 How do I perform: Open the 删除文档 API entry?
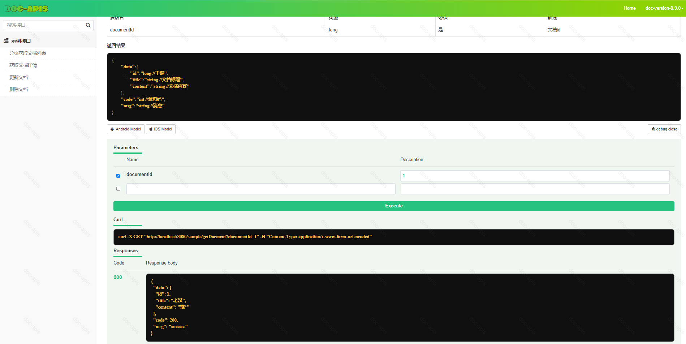point(19,89)
